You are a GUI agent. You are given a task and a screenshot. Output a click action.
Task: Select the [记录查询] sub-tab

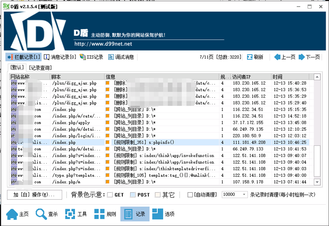coord(40,68)
